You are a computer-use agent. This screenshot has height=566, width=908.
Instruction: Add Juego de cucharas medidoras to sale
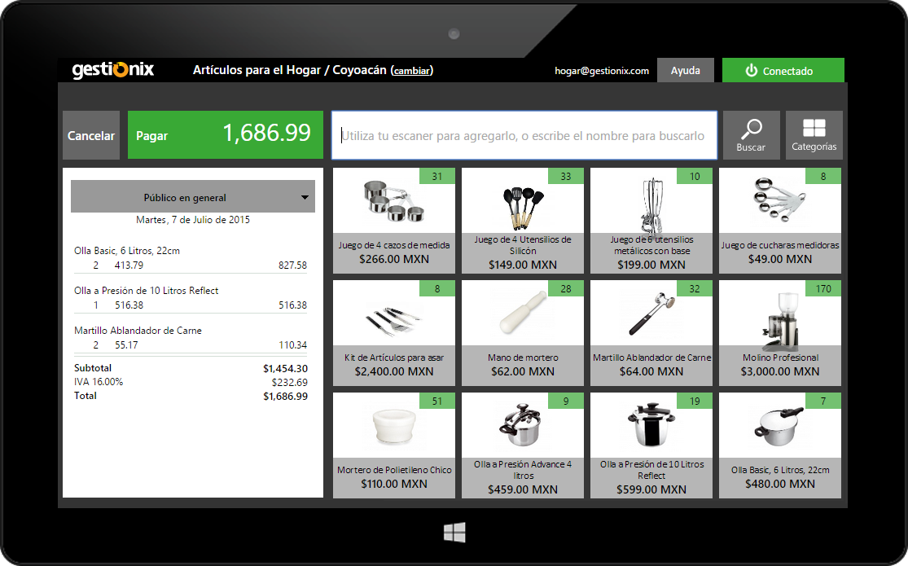(780, 220)
